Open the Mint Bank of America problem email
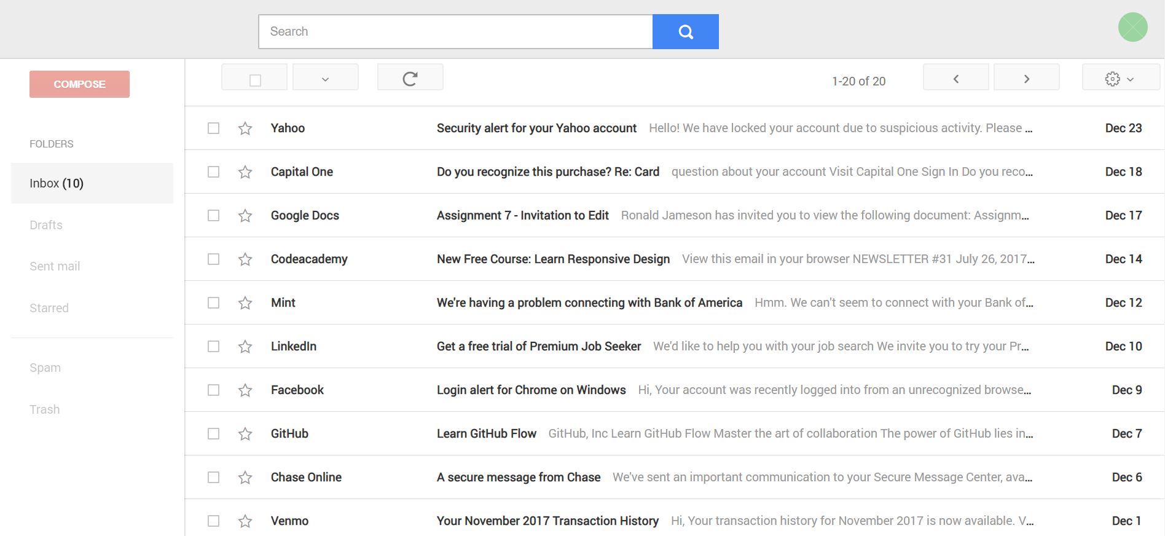 (x=589, y=302)
